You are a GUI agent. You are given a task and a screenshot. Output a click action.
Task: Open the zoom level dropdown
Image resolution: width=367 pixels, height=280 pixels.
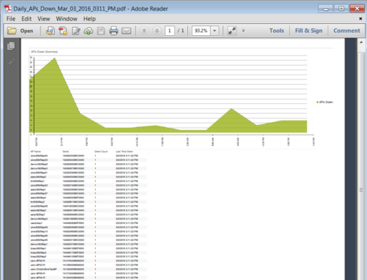pos(214,31)
